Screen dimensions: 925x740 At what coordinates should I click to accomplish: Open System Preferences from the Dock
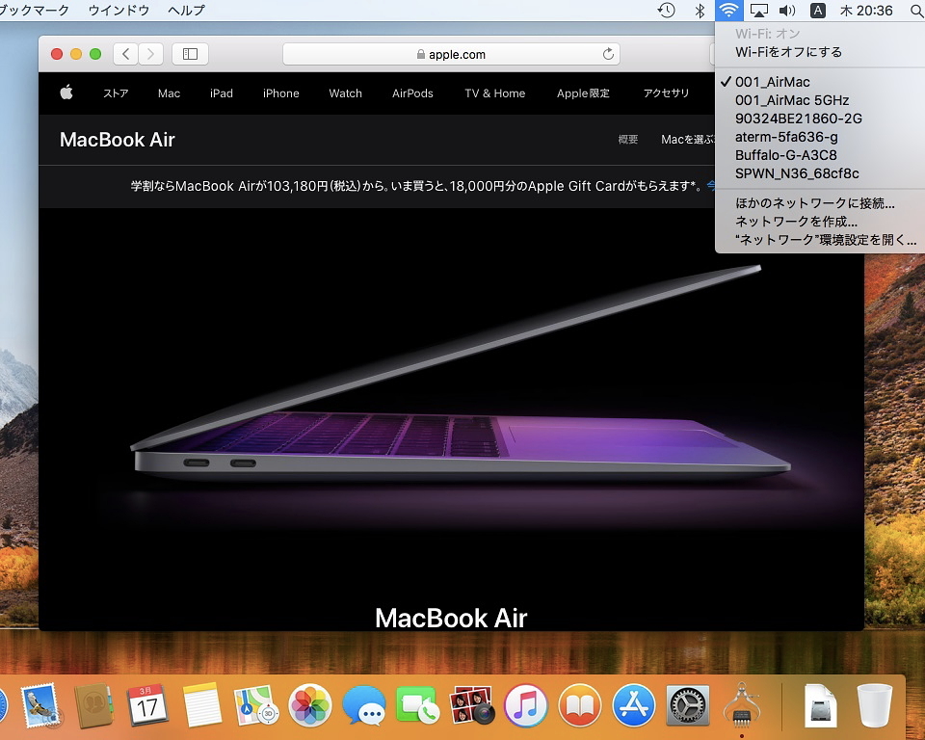point(687,705)
